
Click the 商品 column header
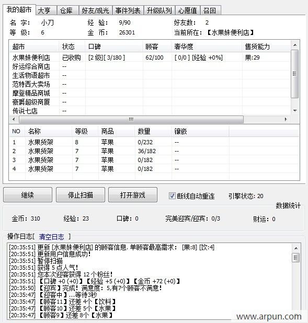click(x=117, y=131)
